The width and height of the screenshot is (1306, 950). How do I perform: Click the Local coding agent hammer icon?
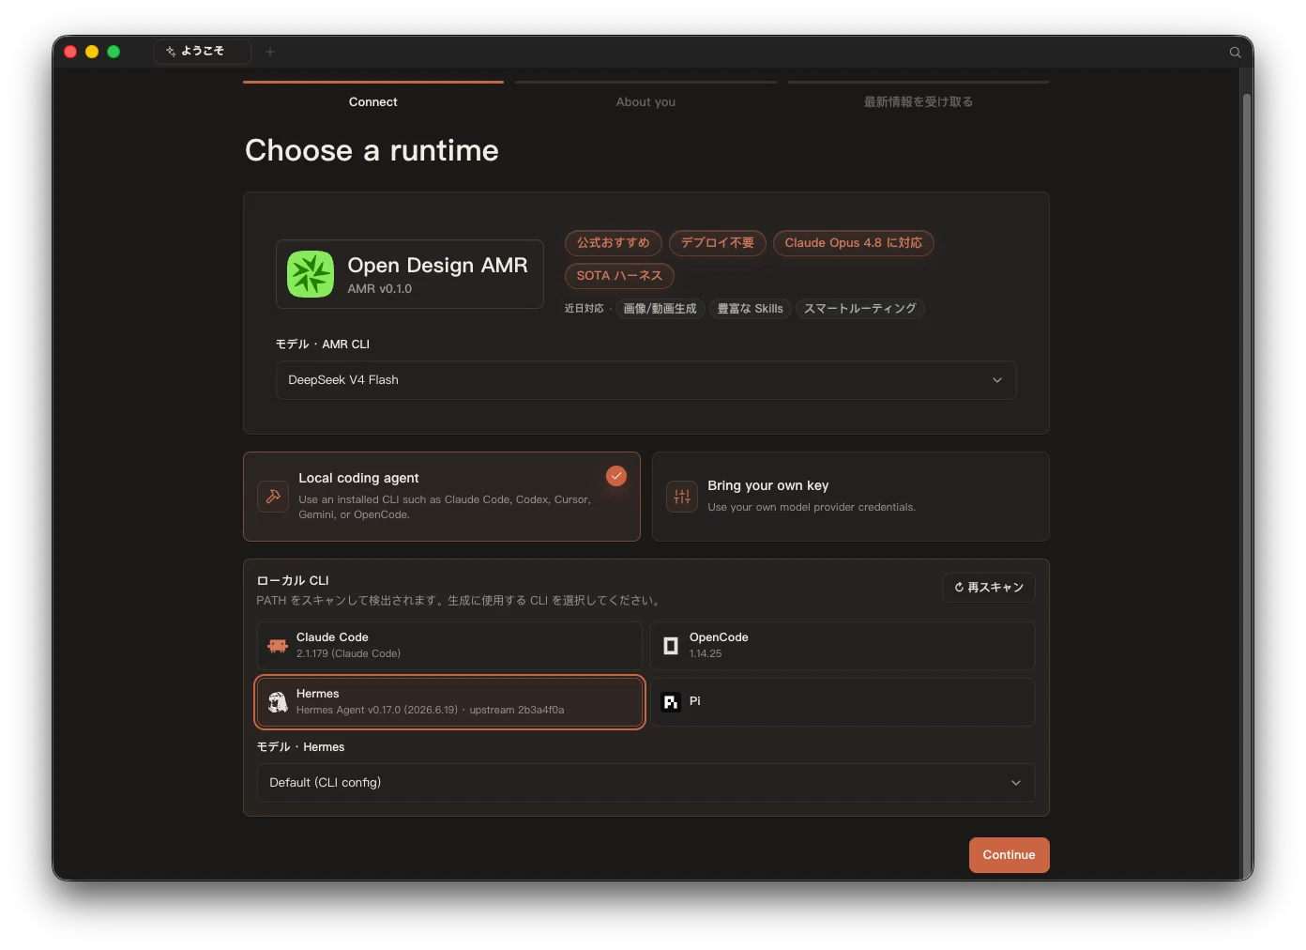(x=273, y=497)
